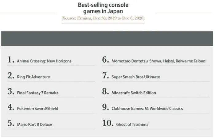The height and width of the screenshot is (138, 215).
Task: Click the rank number 5
Action: (11, 124)
